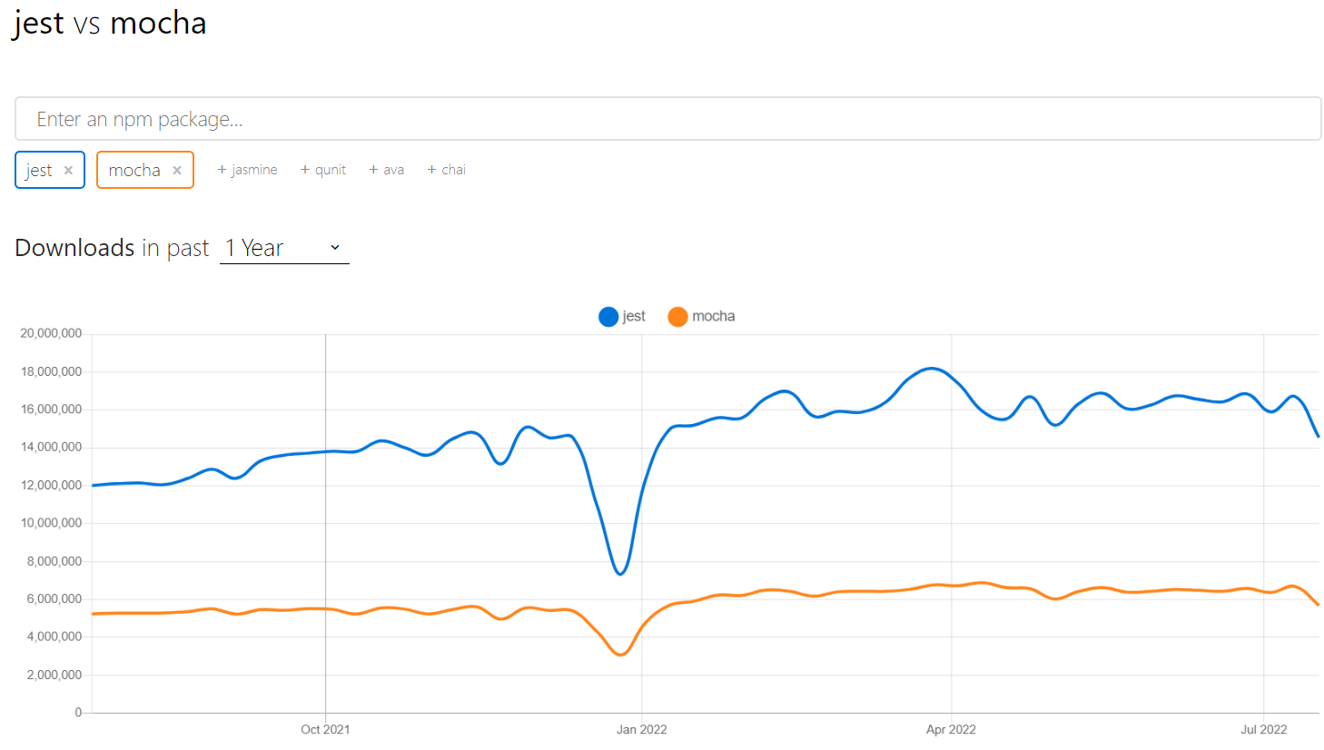
Task: Remove jest package with its x icon
Action: [68, 171]
